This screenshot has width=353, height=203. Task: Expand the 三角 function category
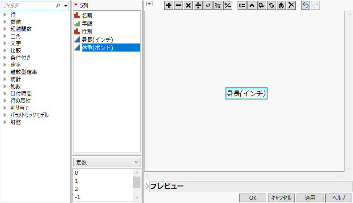[x=5, y=36]
